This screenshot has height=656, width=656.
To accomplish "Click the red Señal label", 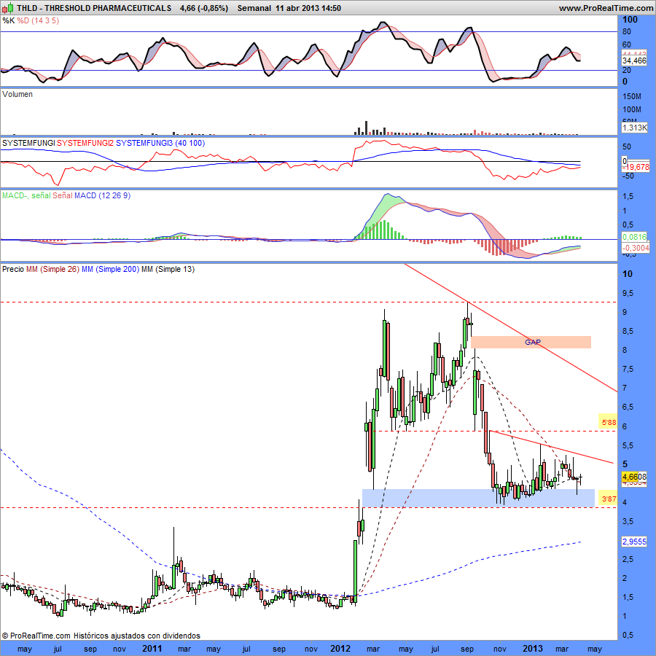I will tap(63, 195).
